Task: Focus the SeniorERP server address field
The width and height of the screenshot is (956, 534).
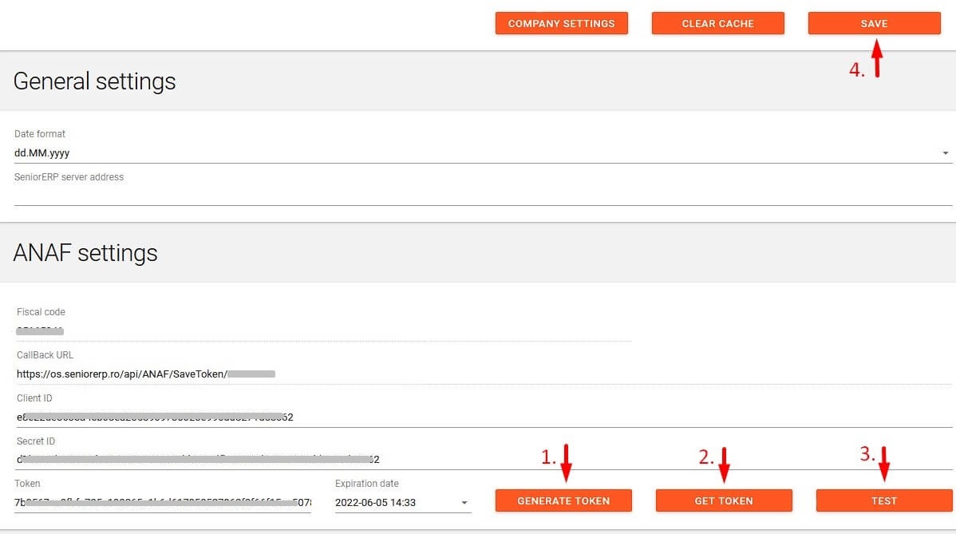Action: 483,196
